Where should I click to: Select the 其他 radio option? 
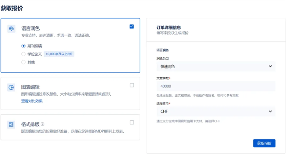tap(23, 62)
